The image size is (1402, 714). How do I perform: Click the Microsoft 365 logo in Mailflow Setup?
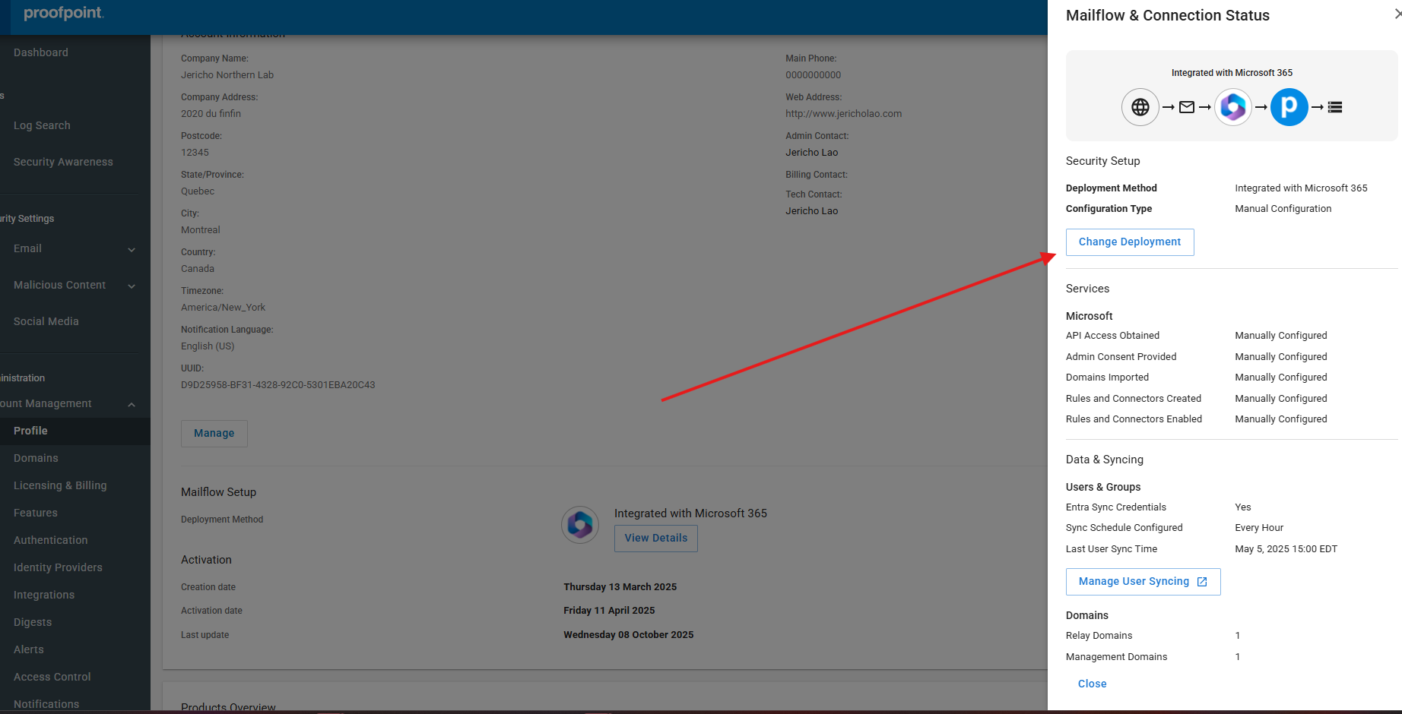[x=580, y=525]
